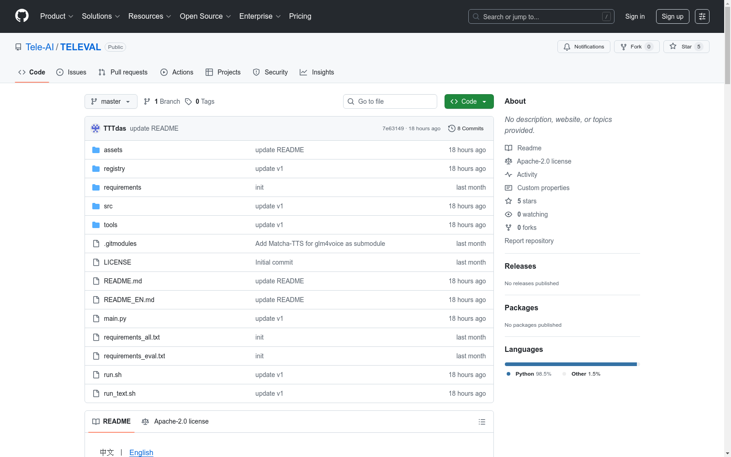Click the requirements folder icon
This screenshot has height=457, width=731.
click(96, 187)
